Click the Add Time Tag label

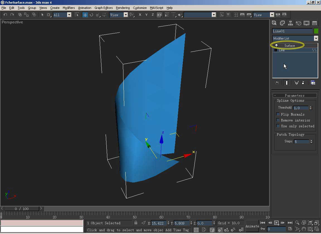click(x=177, y=230)
